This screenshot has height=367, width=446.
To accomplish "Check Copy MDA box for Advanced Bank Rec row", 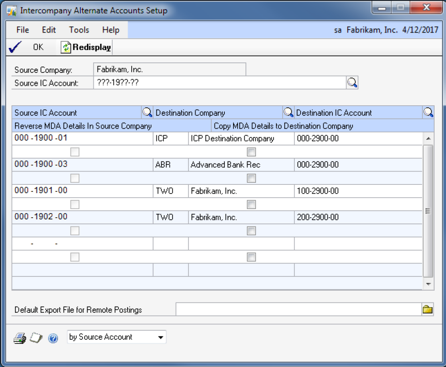I will [x=251, y=178].
